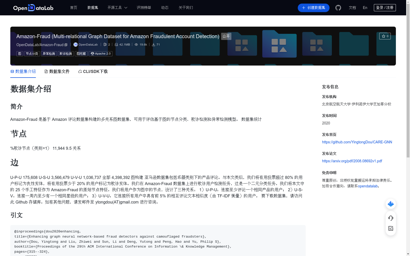The width and height of the screenshot is (410, 256).
Task: Open the OpenDataLab home logo
Action: pyautogui.click(x=33, y=8)
